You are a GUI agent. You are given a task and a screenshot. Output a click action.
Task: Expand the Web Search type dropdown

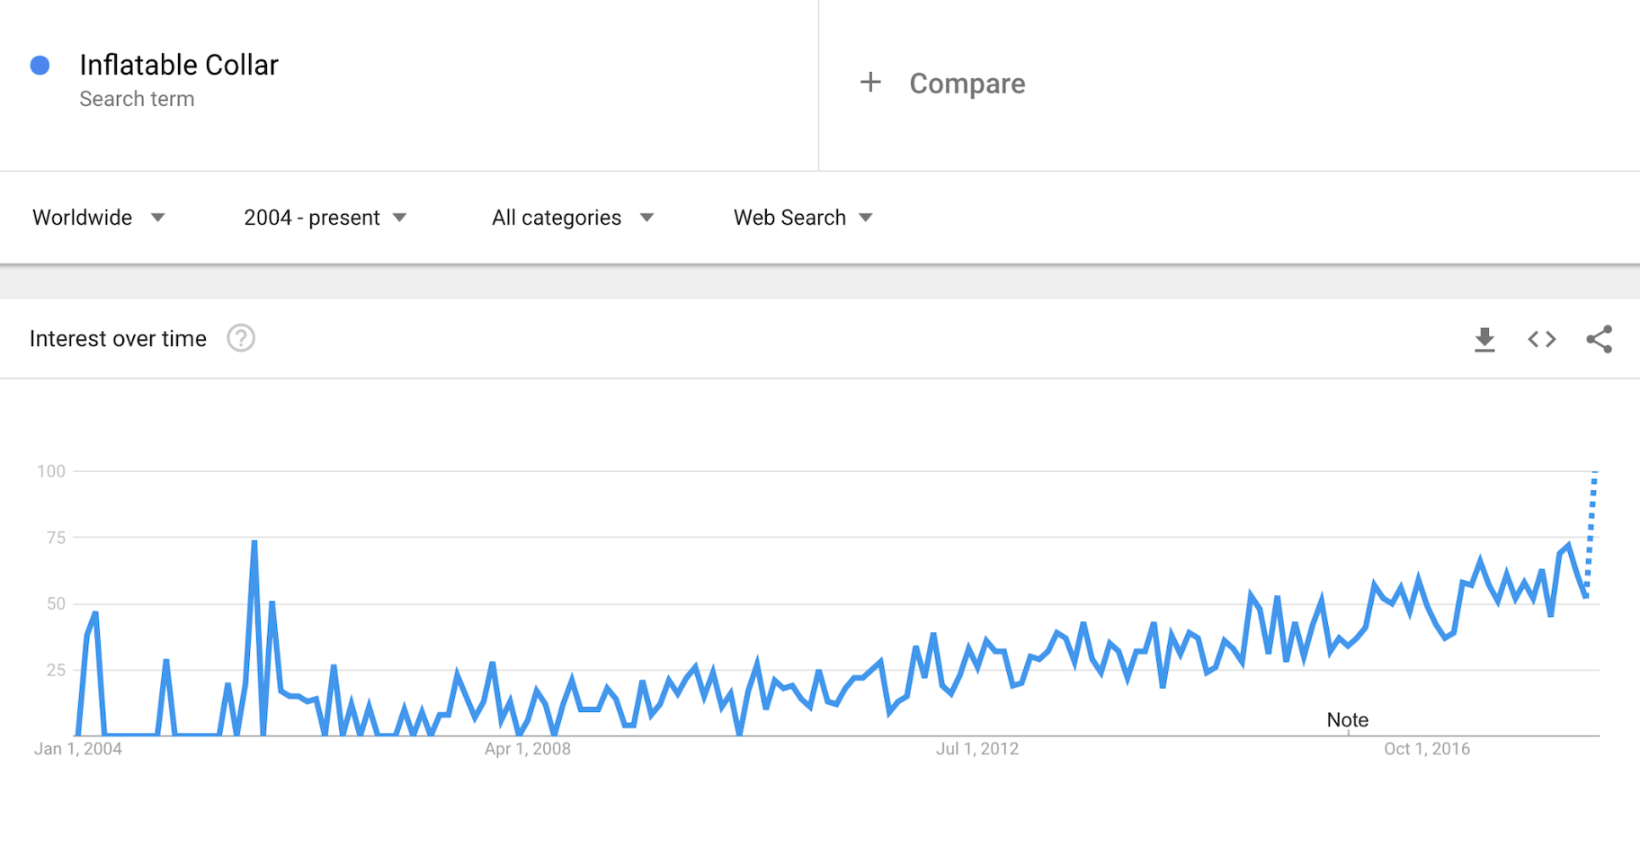click(802, 218)
